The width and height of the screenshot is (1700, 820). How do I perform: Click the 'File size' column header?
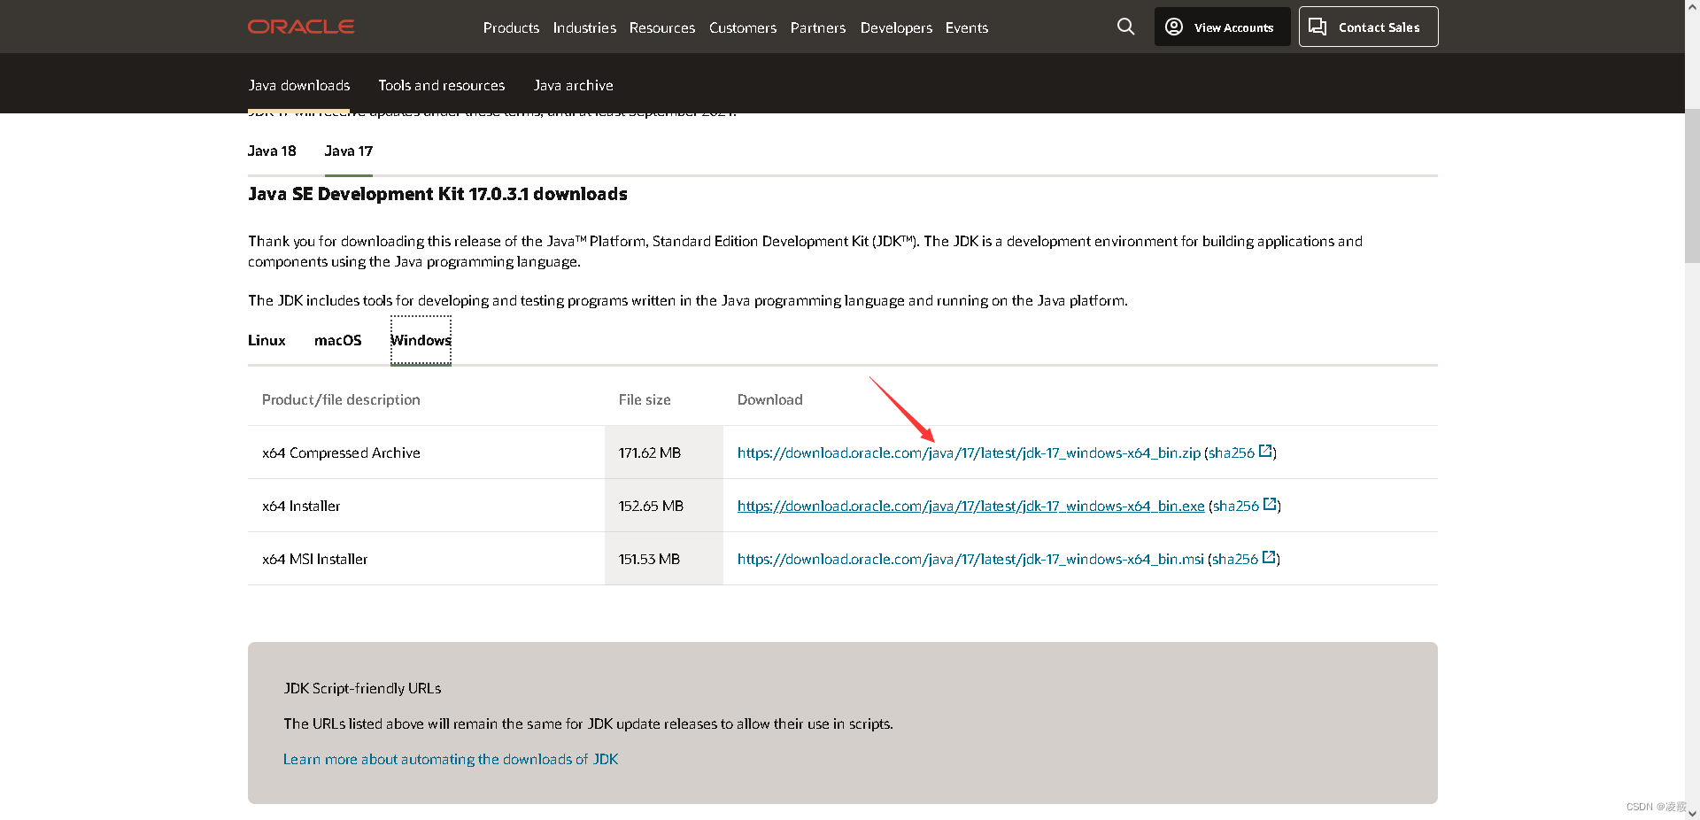point(645,399)
